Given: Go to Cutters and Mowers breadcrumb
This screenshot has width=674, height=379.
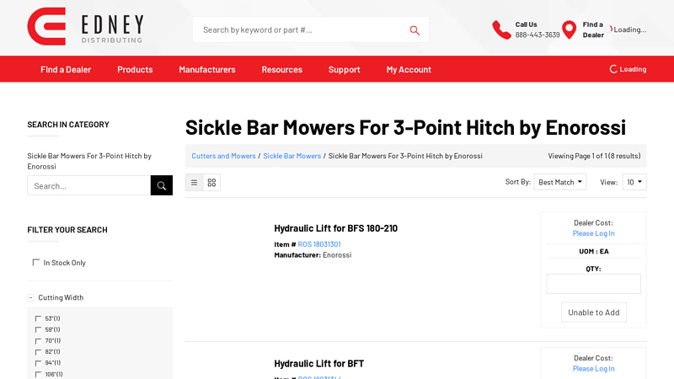Looking at the screenshot, I should point(223,156).
